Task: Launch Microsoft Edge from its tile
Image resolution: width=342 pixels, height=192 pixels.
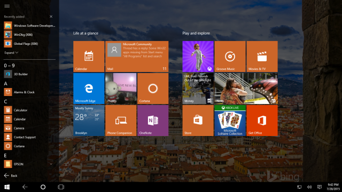Action: click(x=89, y=89)
